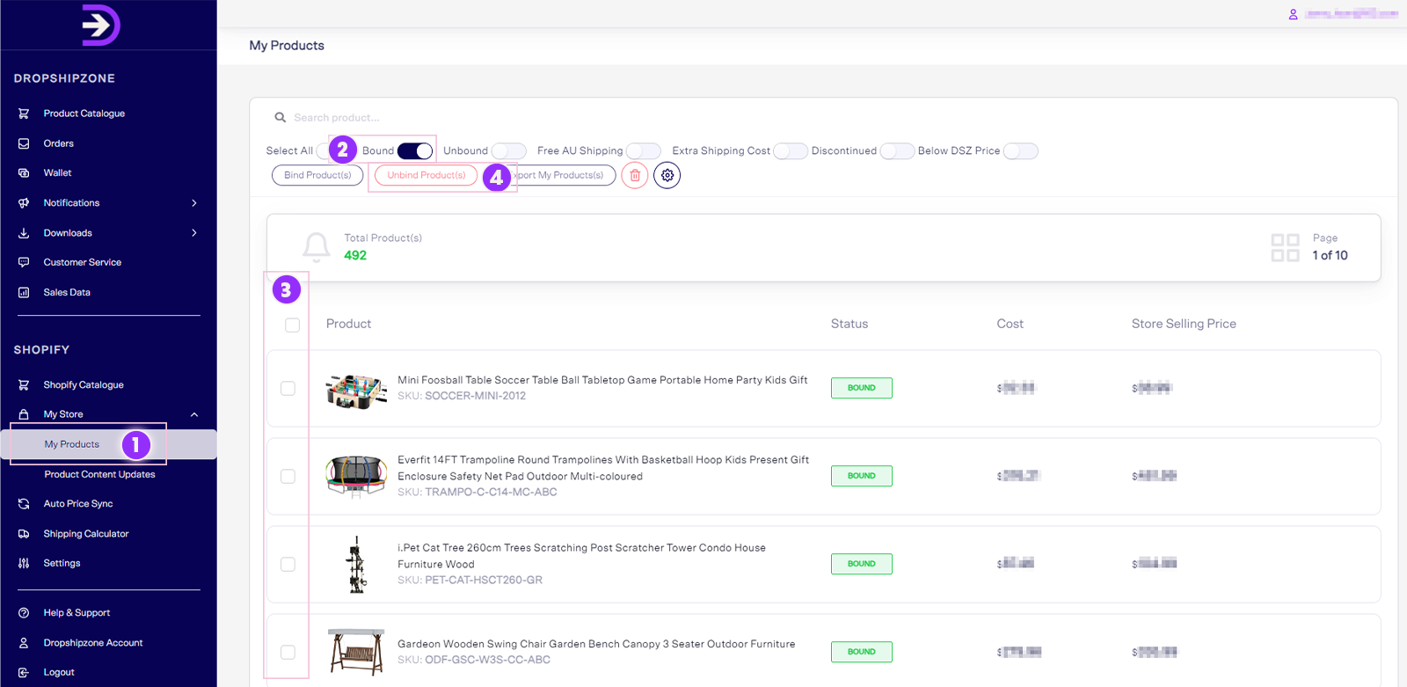The image size is (1407, 687).
Task: Tick the header select-all checkbox
Action: coord(293,325)
